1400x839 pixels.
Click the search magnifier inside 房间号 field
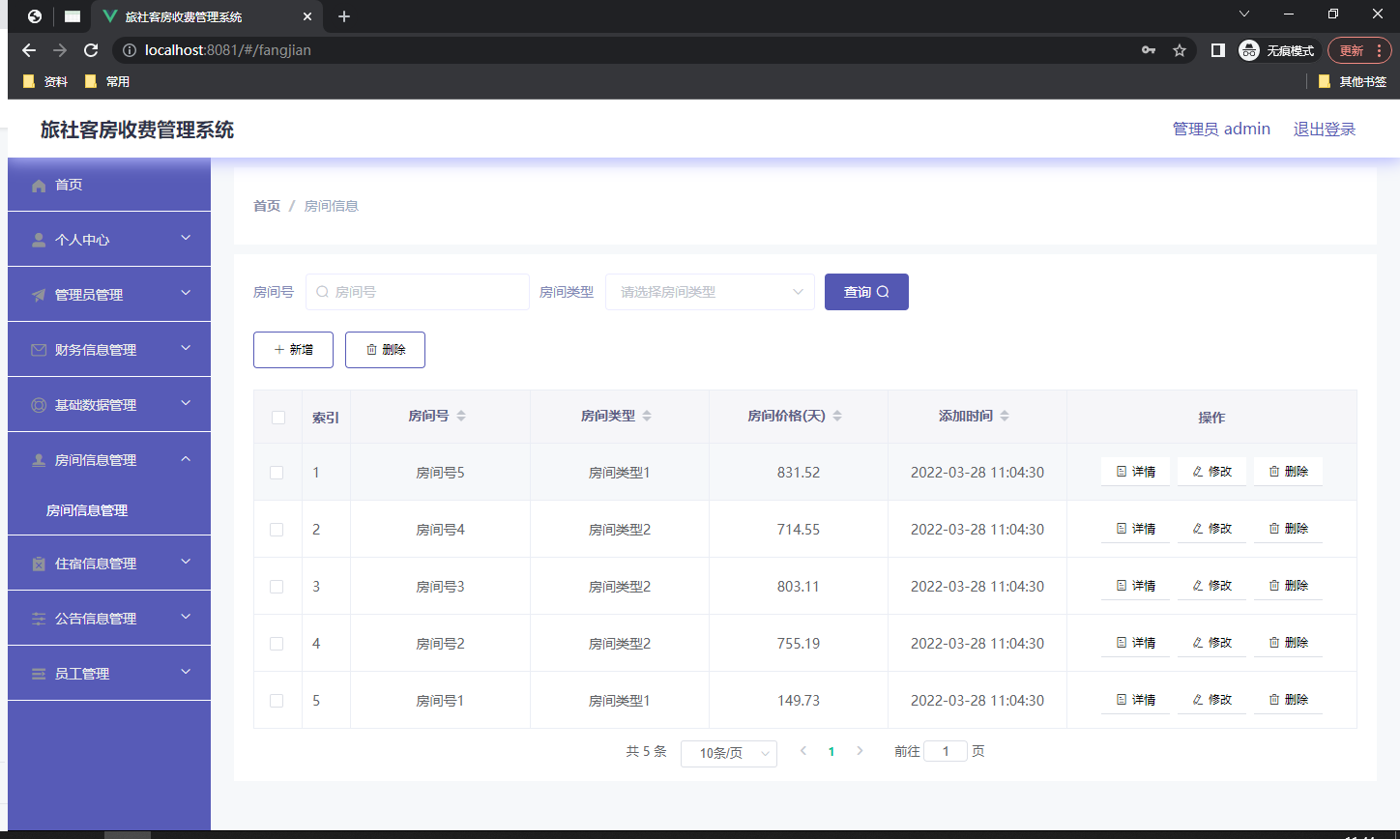(x=322, y=291)
